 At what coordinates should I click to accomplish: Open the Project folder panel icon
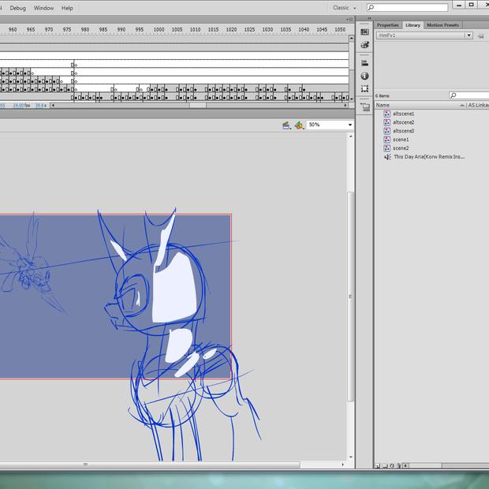(364, 107)
